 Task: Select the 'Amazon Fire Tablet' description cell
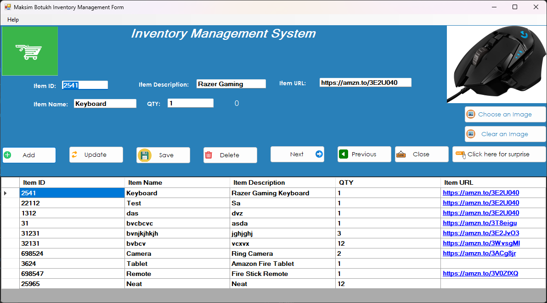(x=282, y=264)
